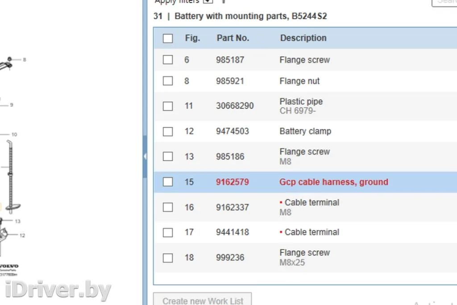This screenshot has height=305, width=457.
Task: Click callout 8 flange nut in diagram
Action: (x=24, y=59)
